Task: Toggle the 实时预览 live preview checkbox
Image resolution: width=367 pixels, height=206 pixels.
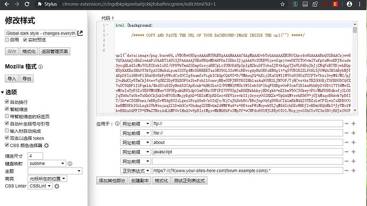Action: pos(25,40)
